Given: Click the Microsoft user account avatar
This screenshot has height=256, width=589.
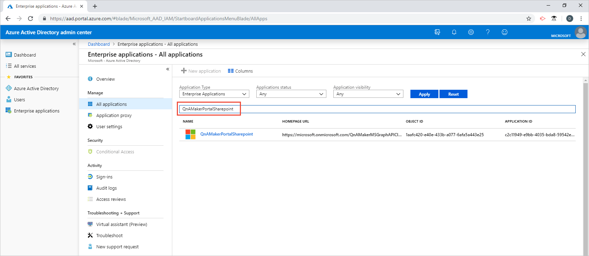Looking at the screenshot, I should coord(580,32).
